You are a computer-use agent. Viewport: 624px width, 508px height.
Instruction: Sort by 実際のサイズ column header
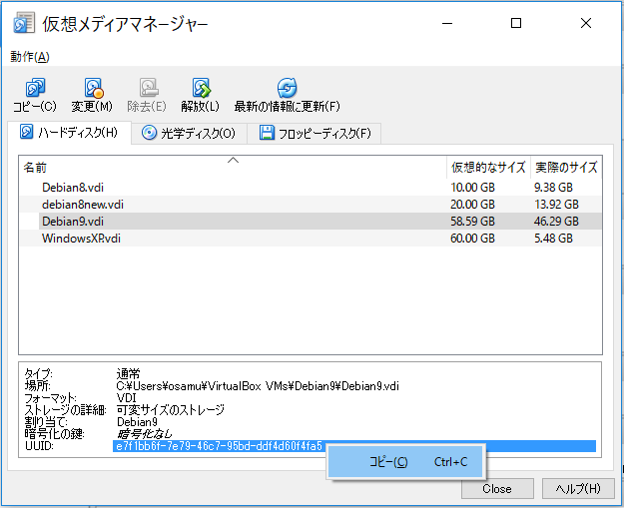[566, 167]
